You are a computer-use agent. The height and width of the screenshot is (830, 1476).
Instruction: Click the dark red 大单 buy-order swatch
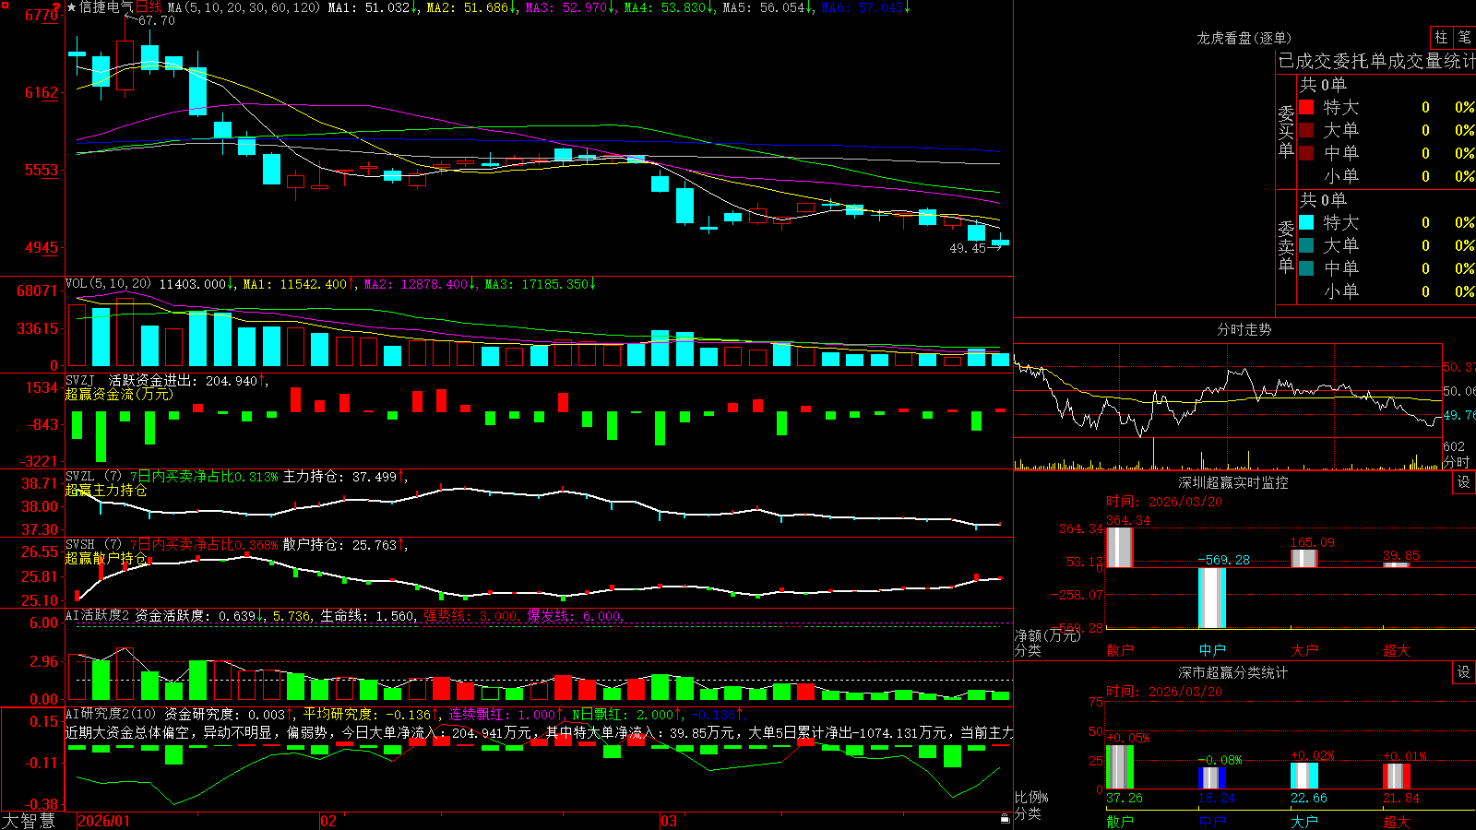pyautogui.click(x=1306, y=130)
